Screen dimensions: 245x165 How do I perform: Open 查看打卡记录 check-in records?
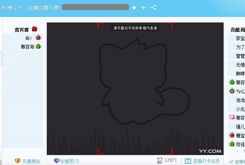point(206,161)
